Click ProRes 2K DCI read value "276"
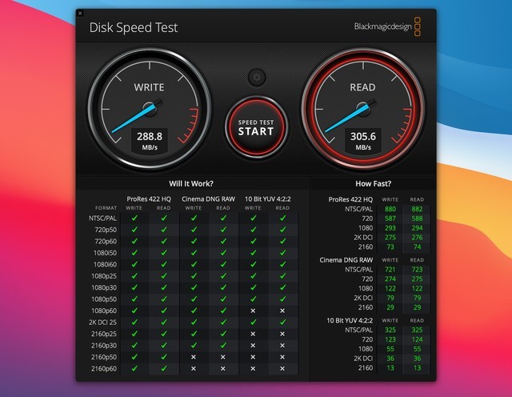This screenshot has height=397, width=512. pyautogui.click(x=417, y=237)
